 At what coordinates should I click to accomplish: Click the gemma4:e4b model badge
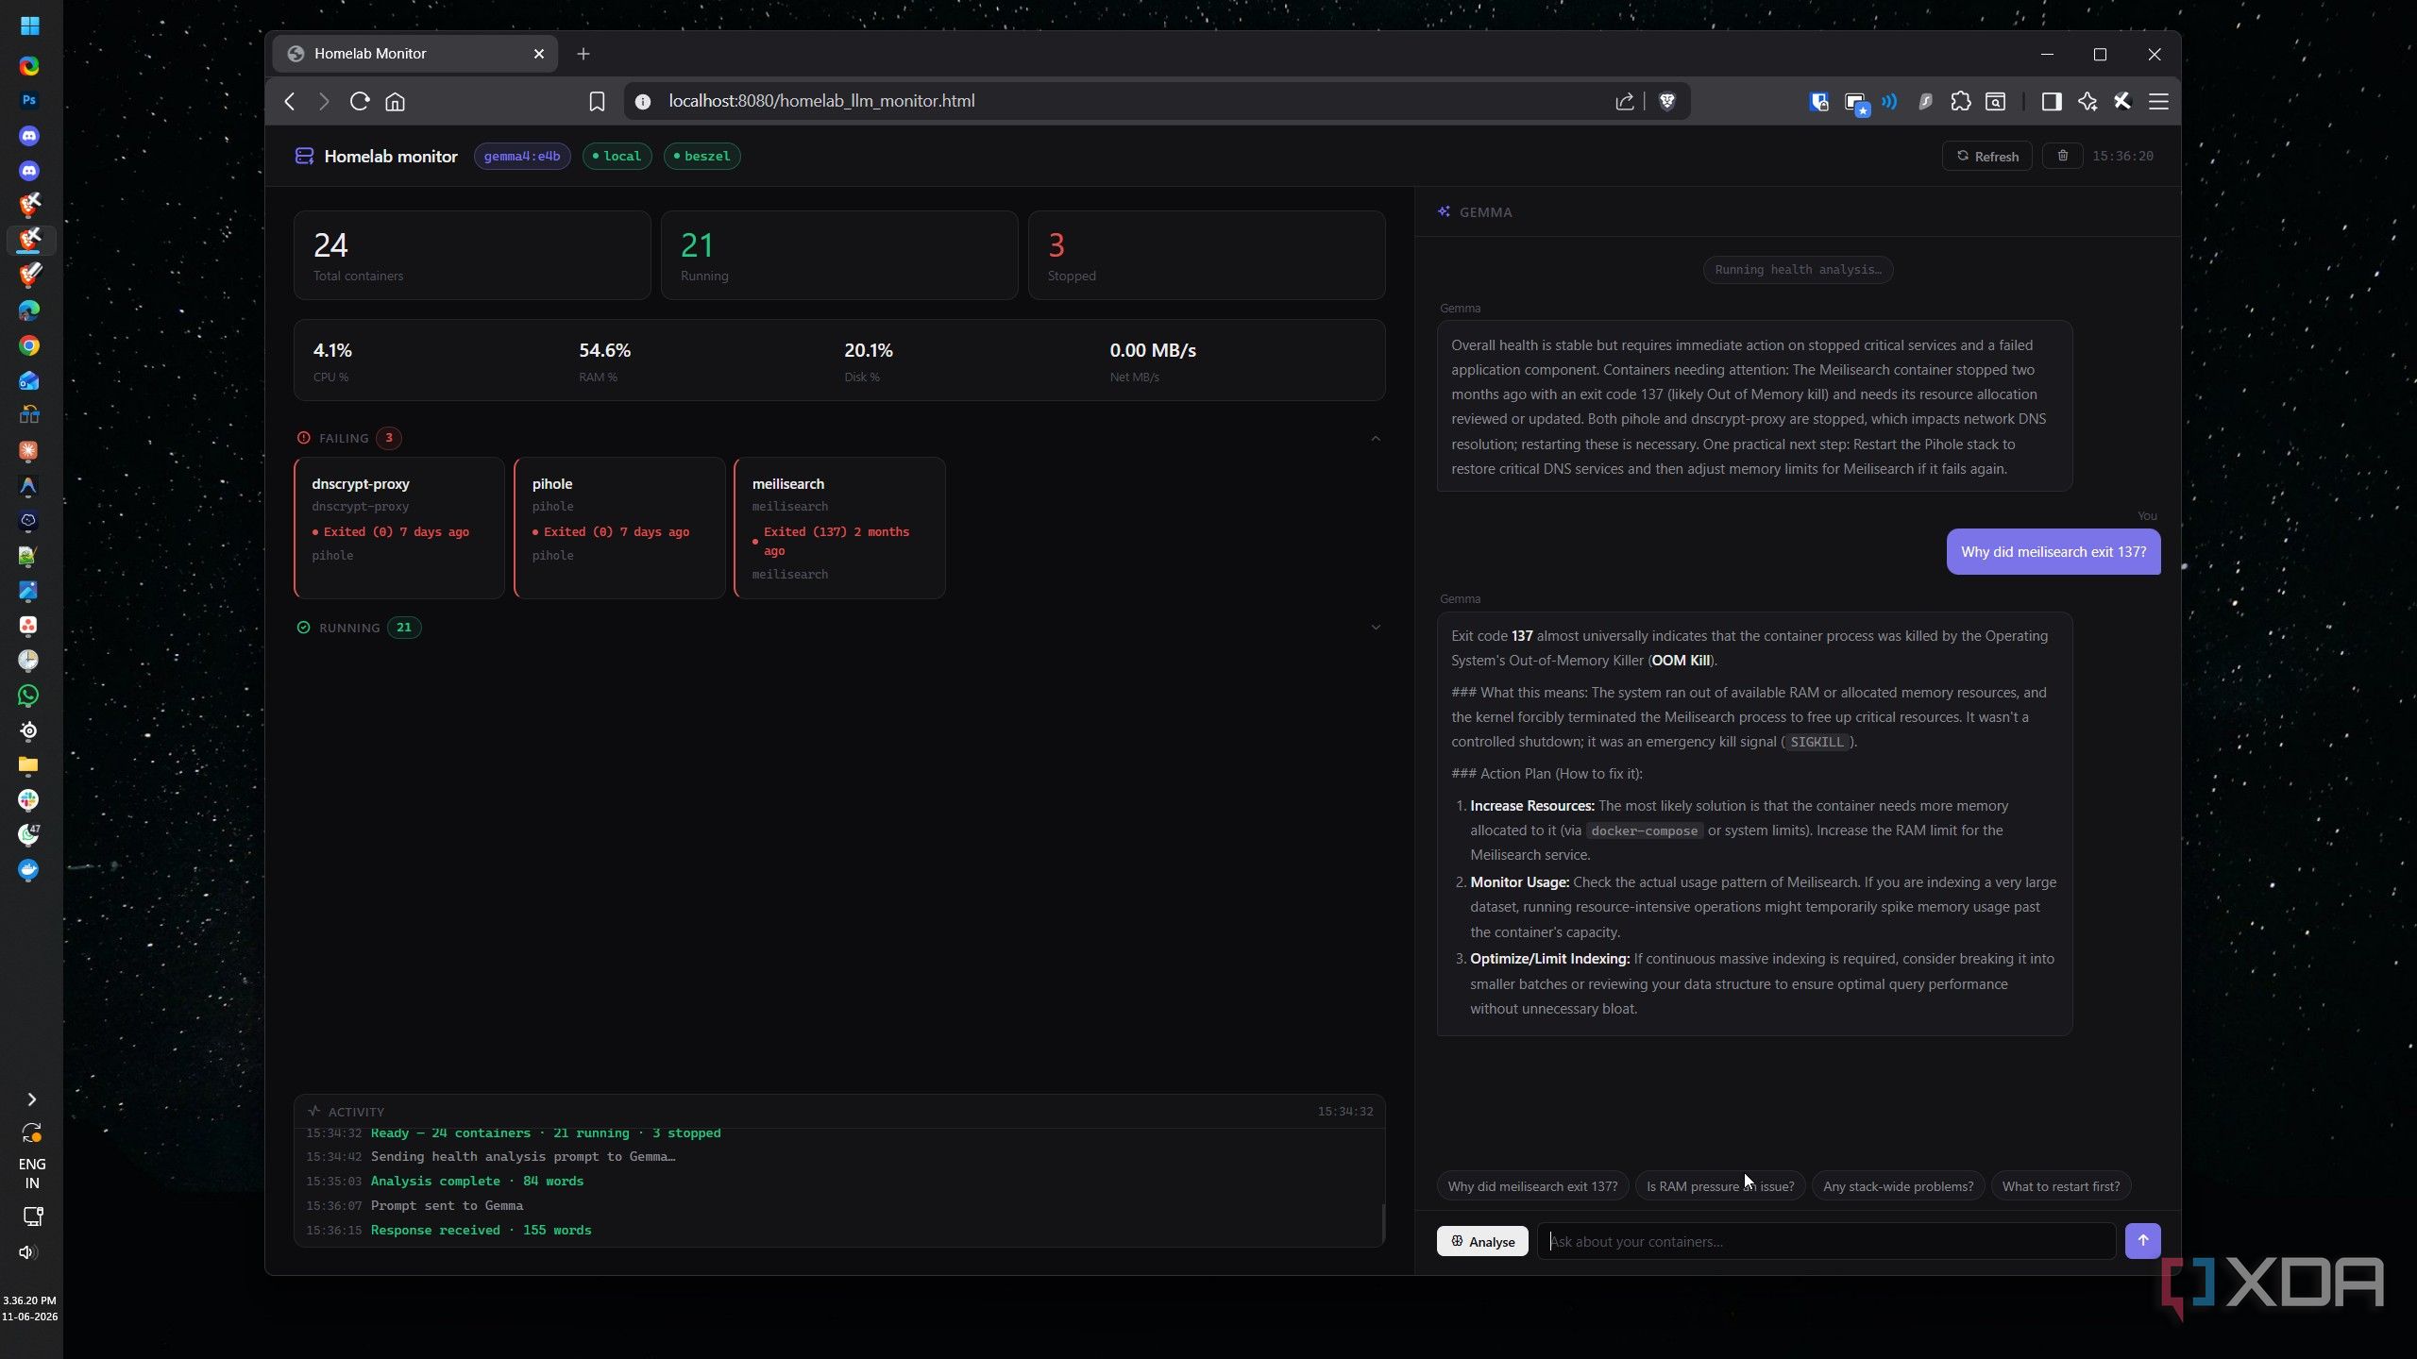point(522,156)
